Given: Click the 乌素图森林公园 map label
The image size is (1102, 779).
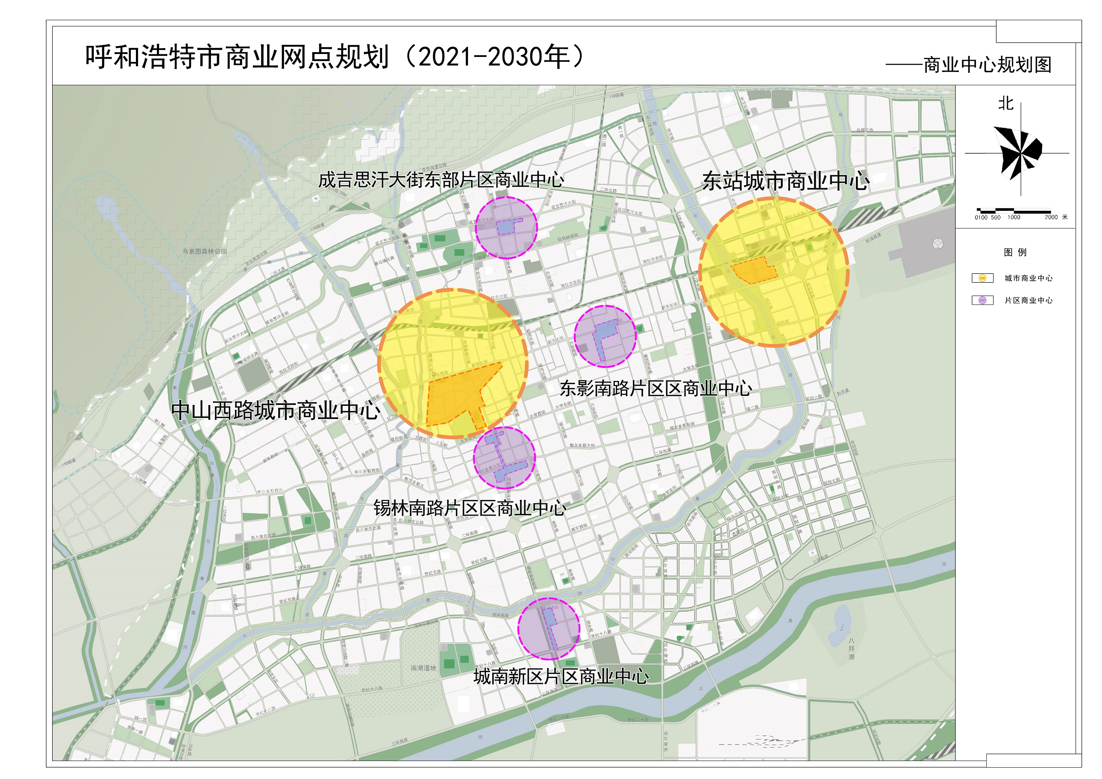Looking at the screenshot, I should pyautogui.click(x=205, y=252).
